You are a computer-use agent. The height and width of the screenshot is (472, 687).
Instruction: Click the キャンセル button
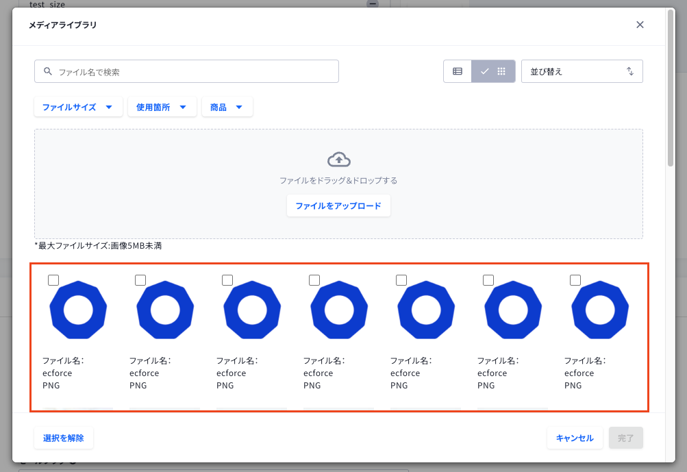click(575, 438)
